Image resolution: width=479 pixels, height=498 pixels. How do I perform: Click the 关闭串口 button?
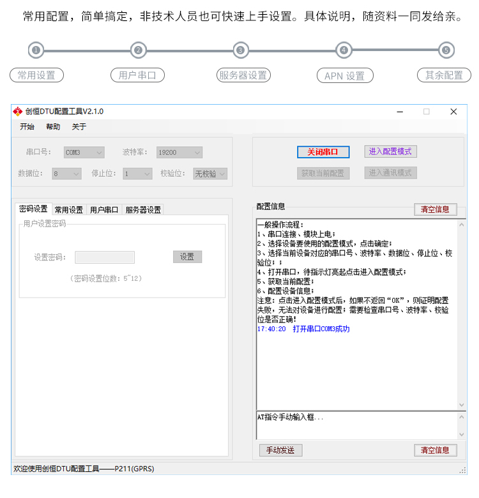323,152
